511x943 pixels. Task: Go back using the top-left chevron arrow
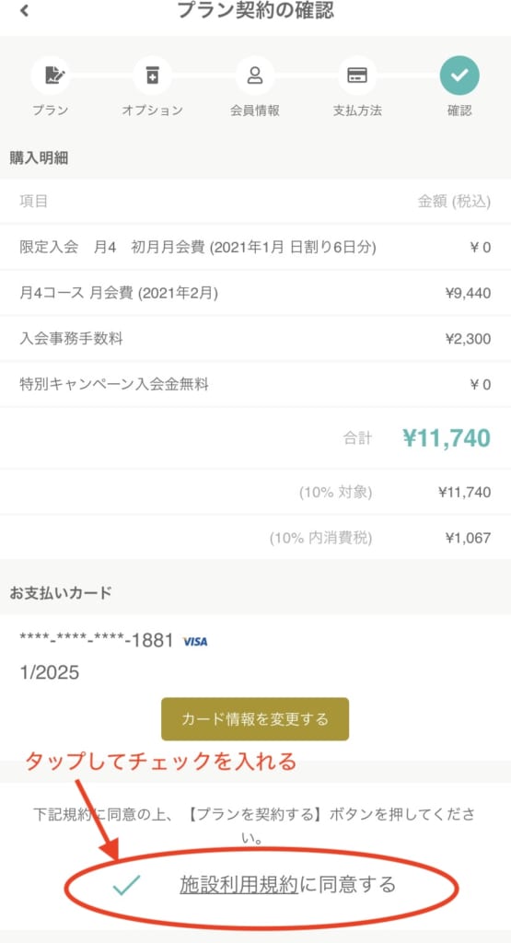[x=25, y=10]
